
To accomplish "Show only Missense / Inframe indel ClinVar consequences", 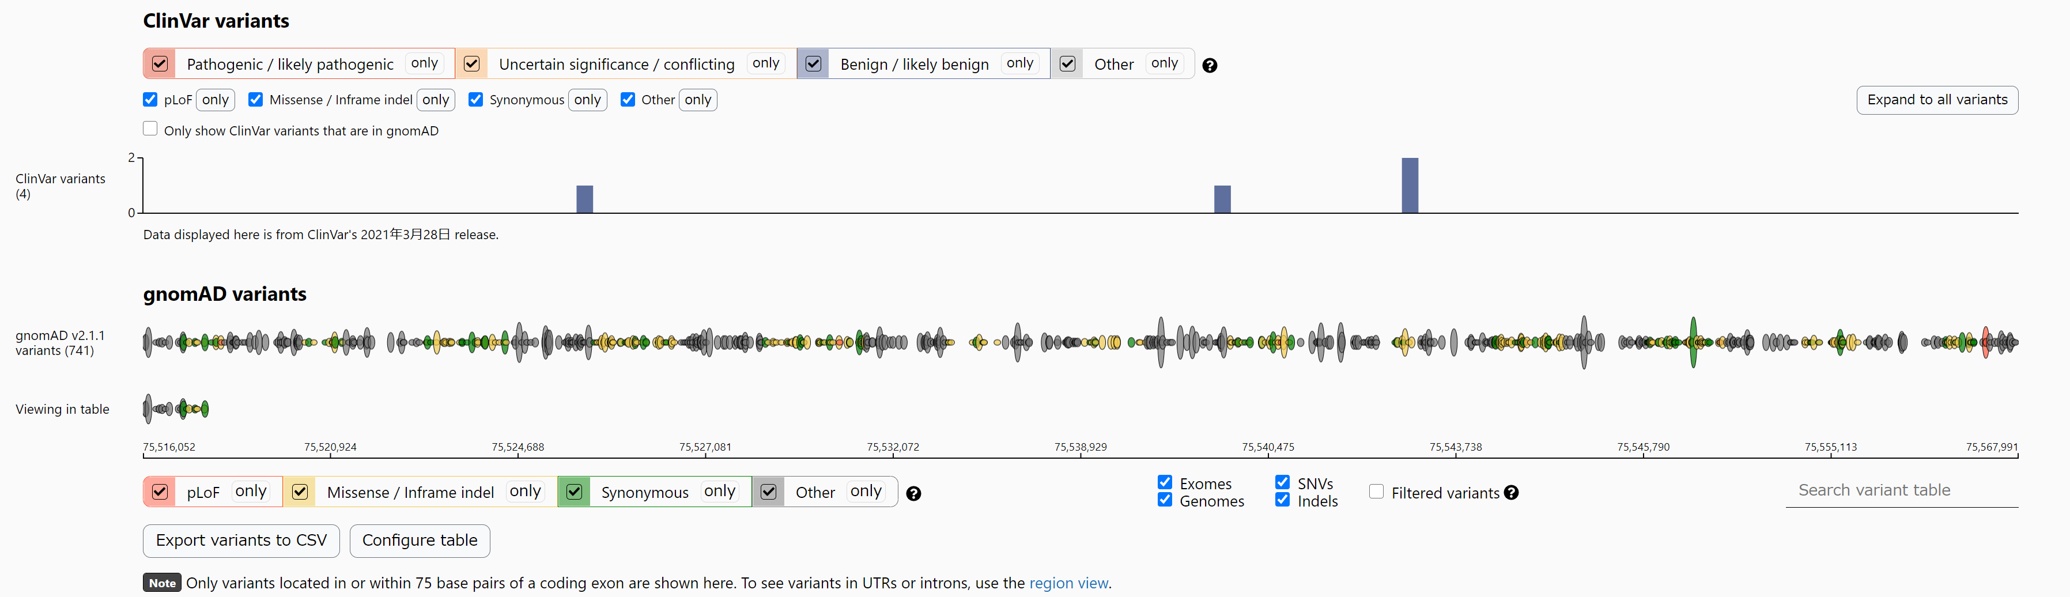I will [436, 100].
